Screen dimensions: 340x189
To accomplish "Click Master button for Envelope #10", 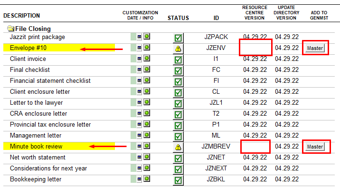I will tap(315, 48).
